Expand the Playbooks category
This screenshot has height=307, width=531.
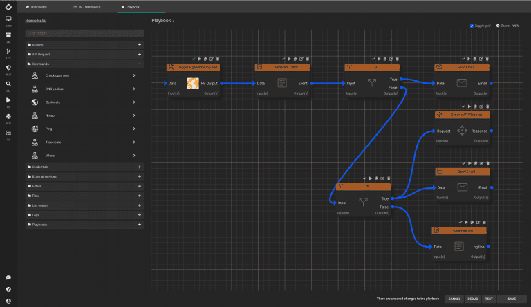tap(84, 225)
